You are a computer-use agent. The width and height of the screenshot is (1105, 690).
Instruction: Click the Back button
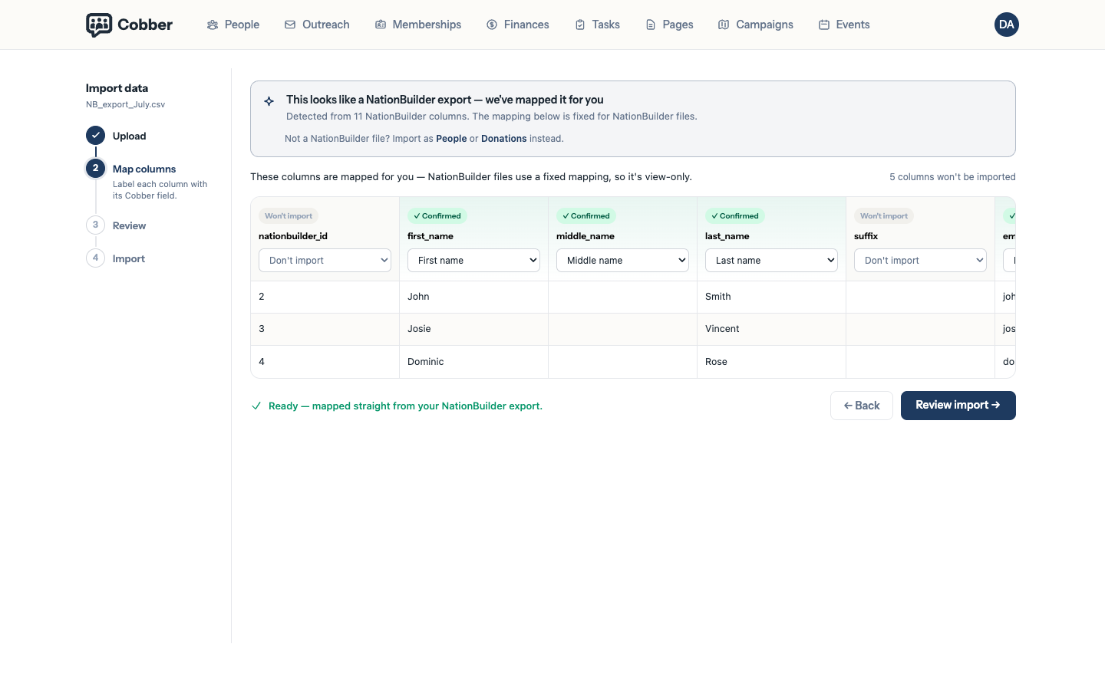[x=862, y=406]
